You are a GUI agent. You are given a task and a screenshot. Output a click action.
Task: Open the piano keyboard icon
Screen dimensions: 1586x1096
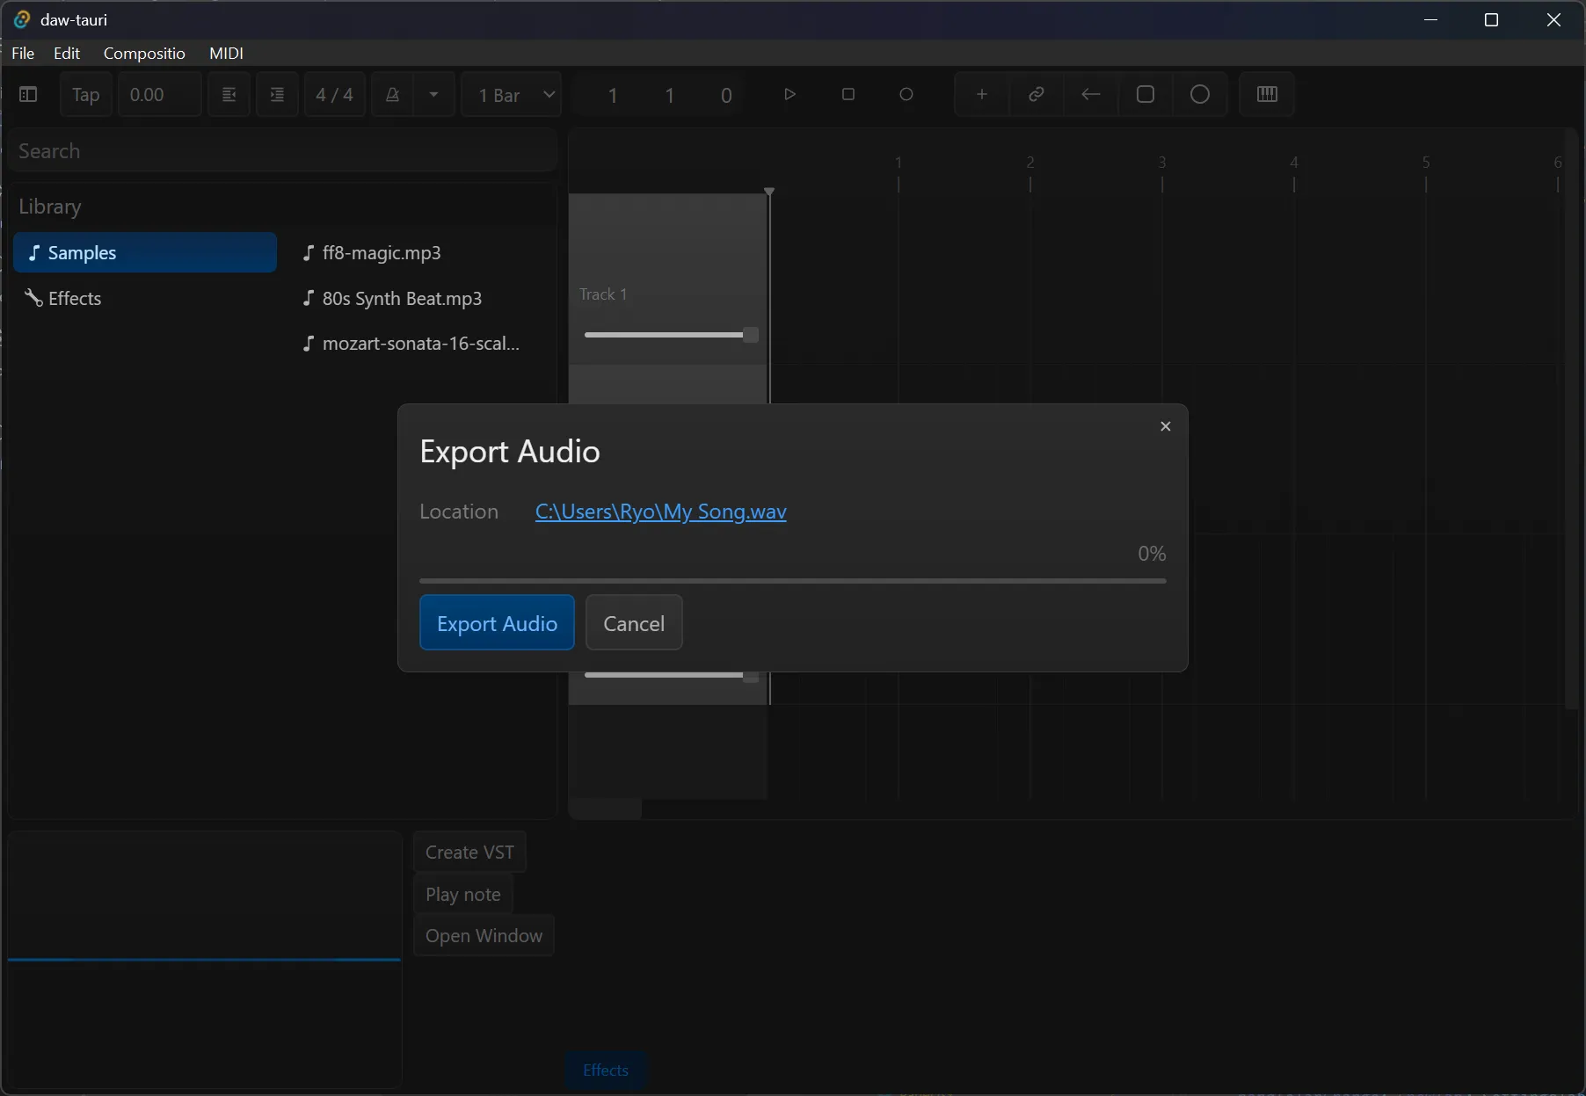coord(1267,94)
